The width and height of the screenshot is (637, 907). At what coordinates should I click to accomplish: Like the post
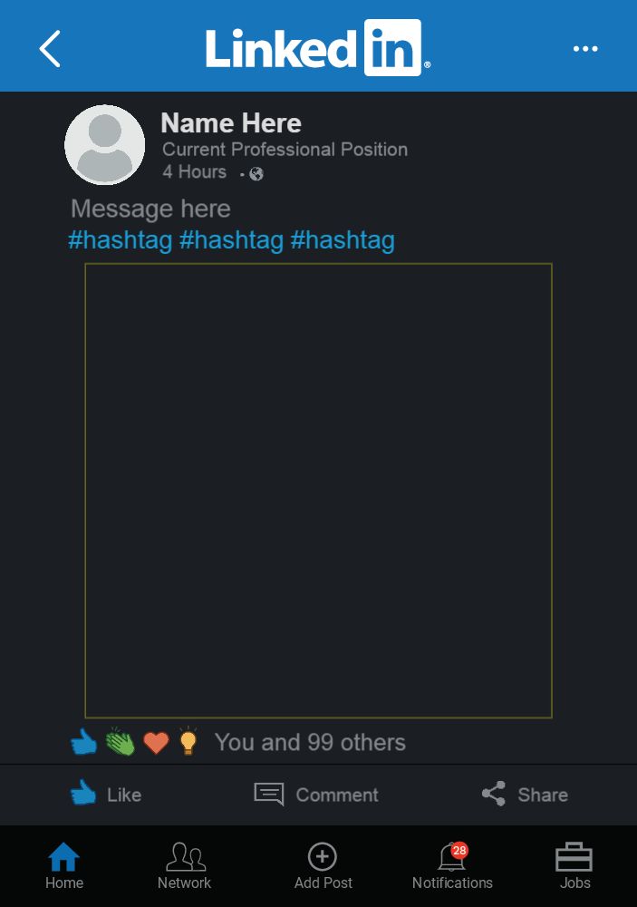tap(106, 795)
